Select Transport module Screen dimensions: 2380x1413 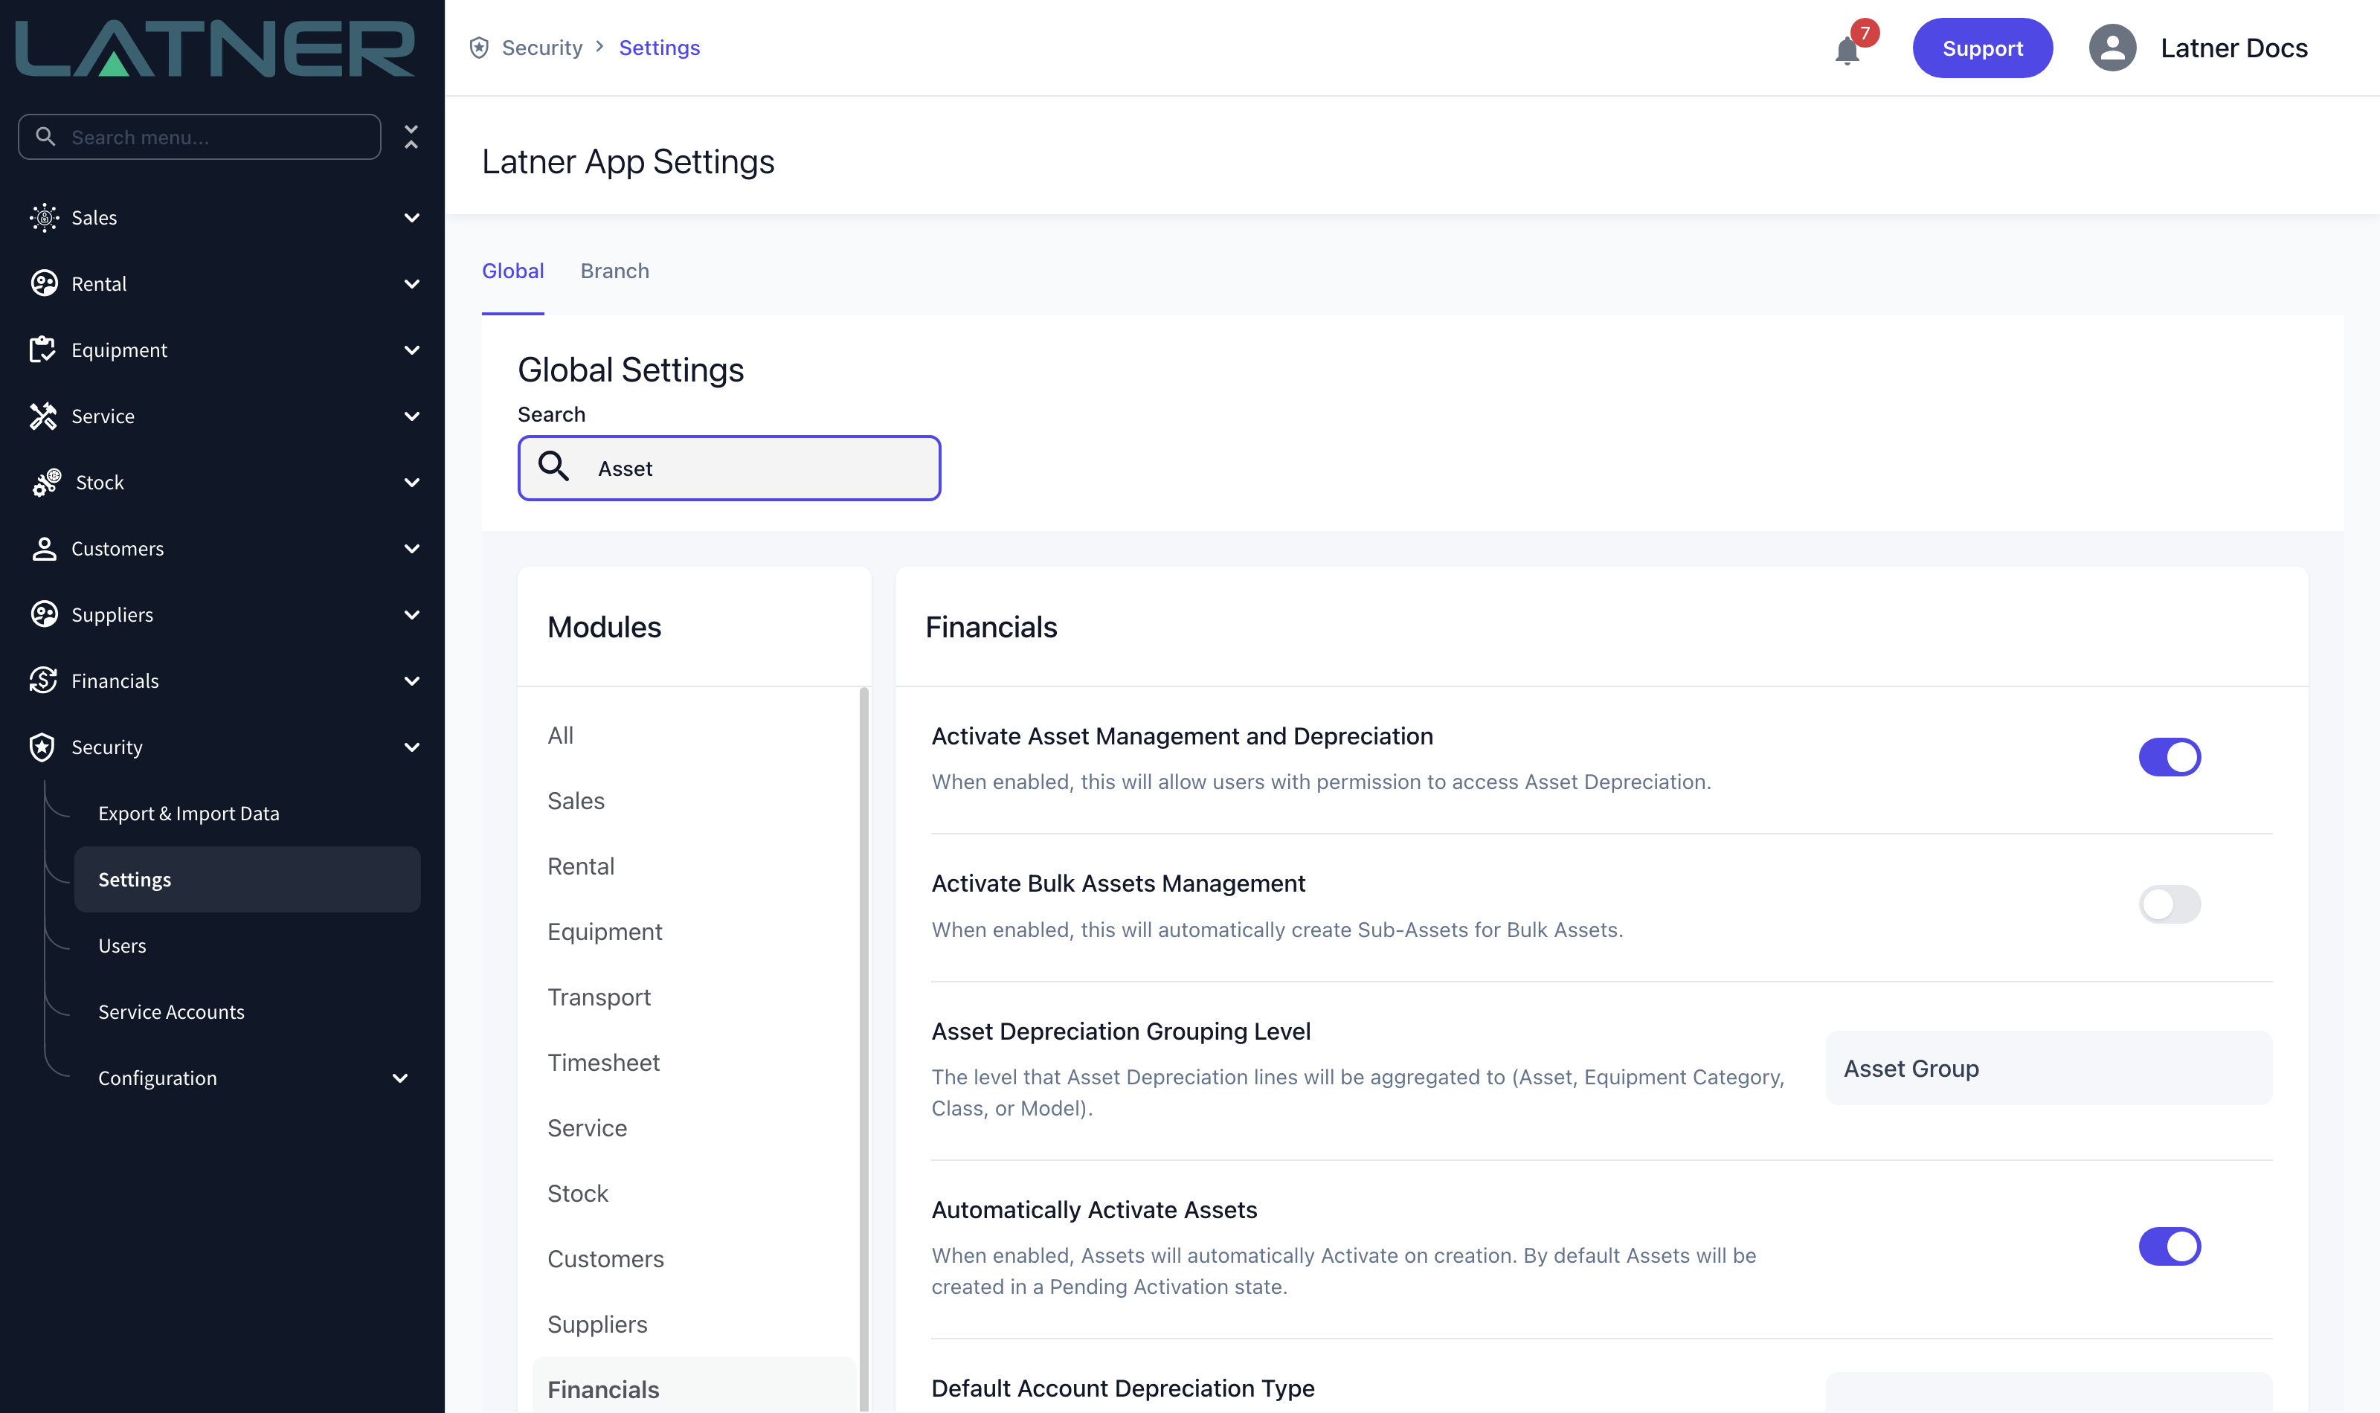pos(694,997)
